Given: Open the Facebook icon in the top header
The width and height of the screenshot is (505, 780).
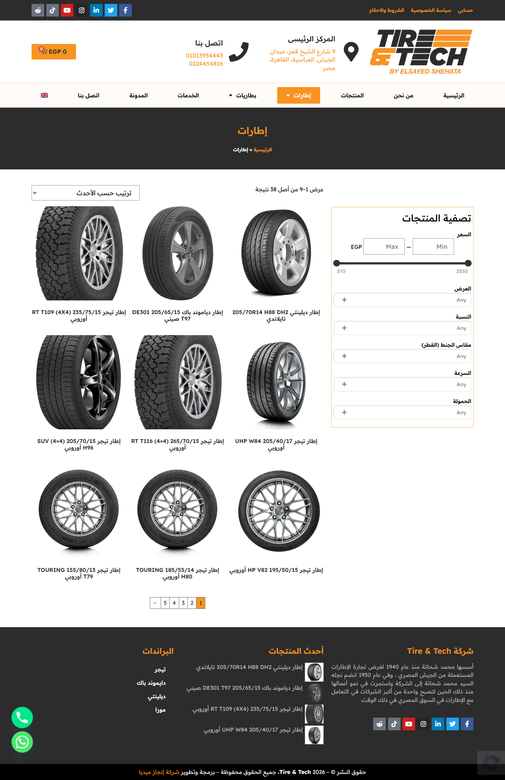Looking at the screenshot, I should pos(125,10).
